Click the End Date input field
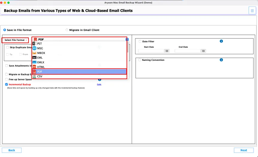The image size is (258, 157). (x=188, y=51)
